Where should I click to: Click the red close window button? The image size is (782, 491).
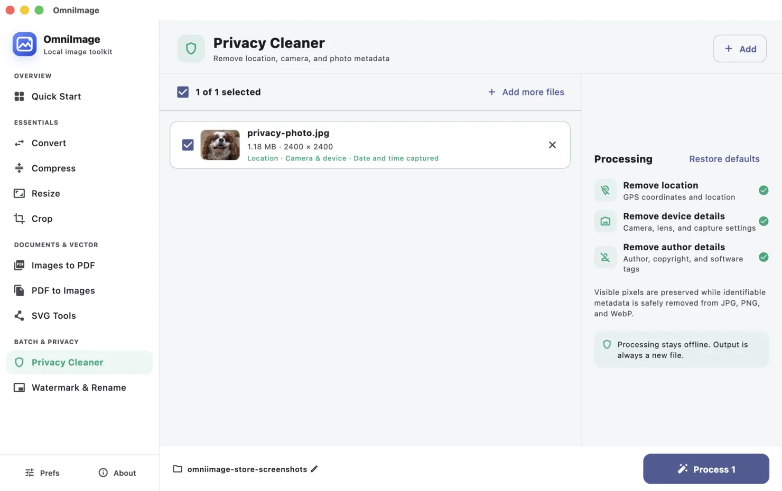pyautogui.click(x=10, y=10)
